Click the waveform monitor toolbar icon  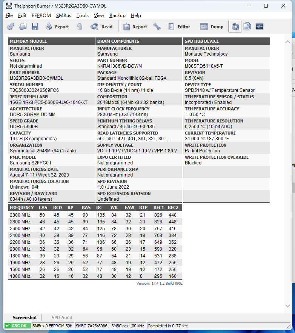click(x=260, y=27)
